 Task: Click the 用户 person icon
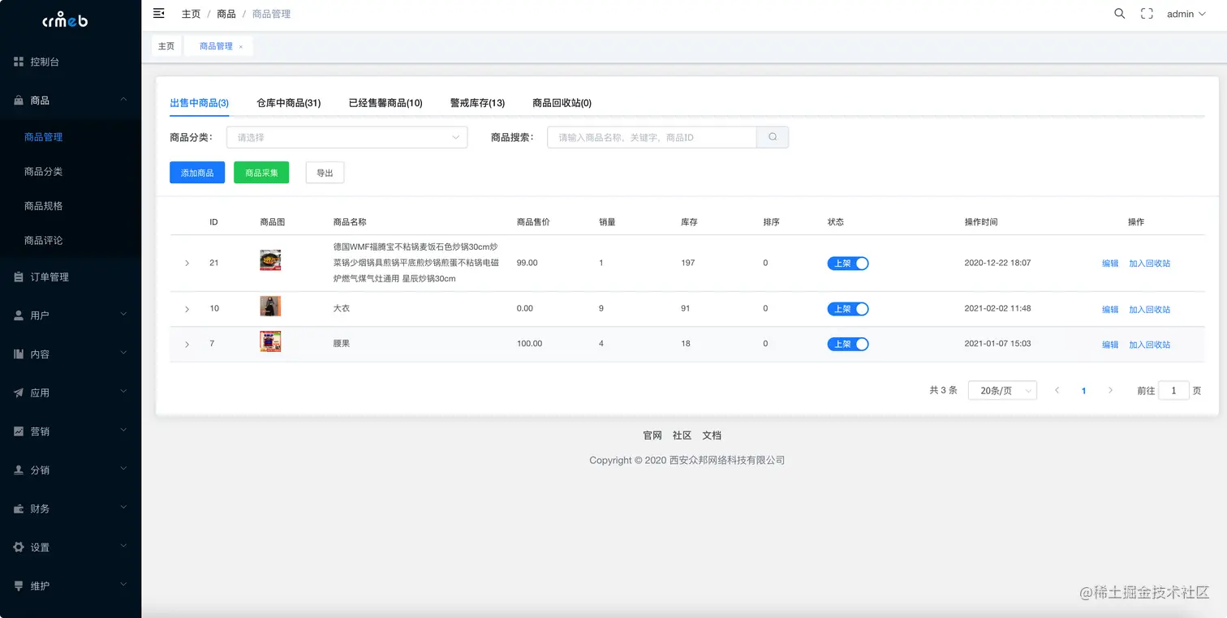coord(19,315)
